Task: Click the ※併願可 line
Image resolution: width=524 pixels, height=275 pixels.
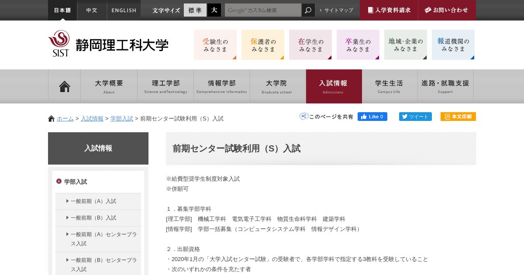Action: (x=177, y=189)
